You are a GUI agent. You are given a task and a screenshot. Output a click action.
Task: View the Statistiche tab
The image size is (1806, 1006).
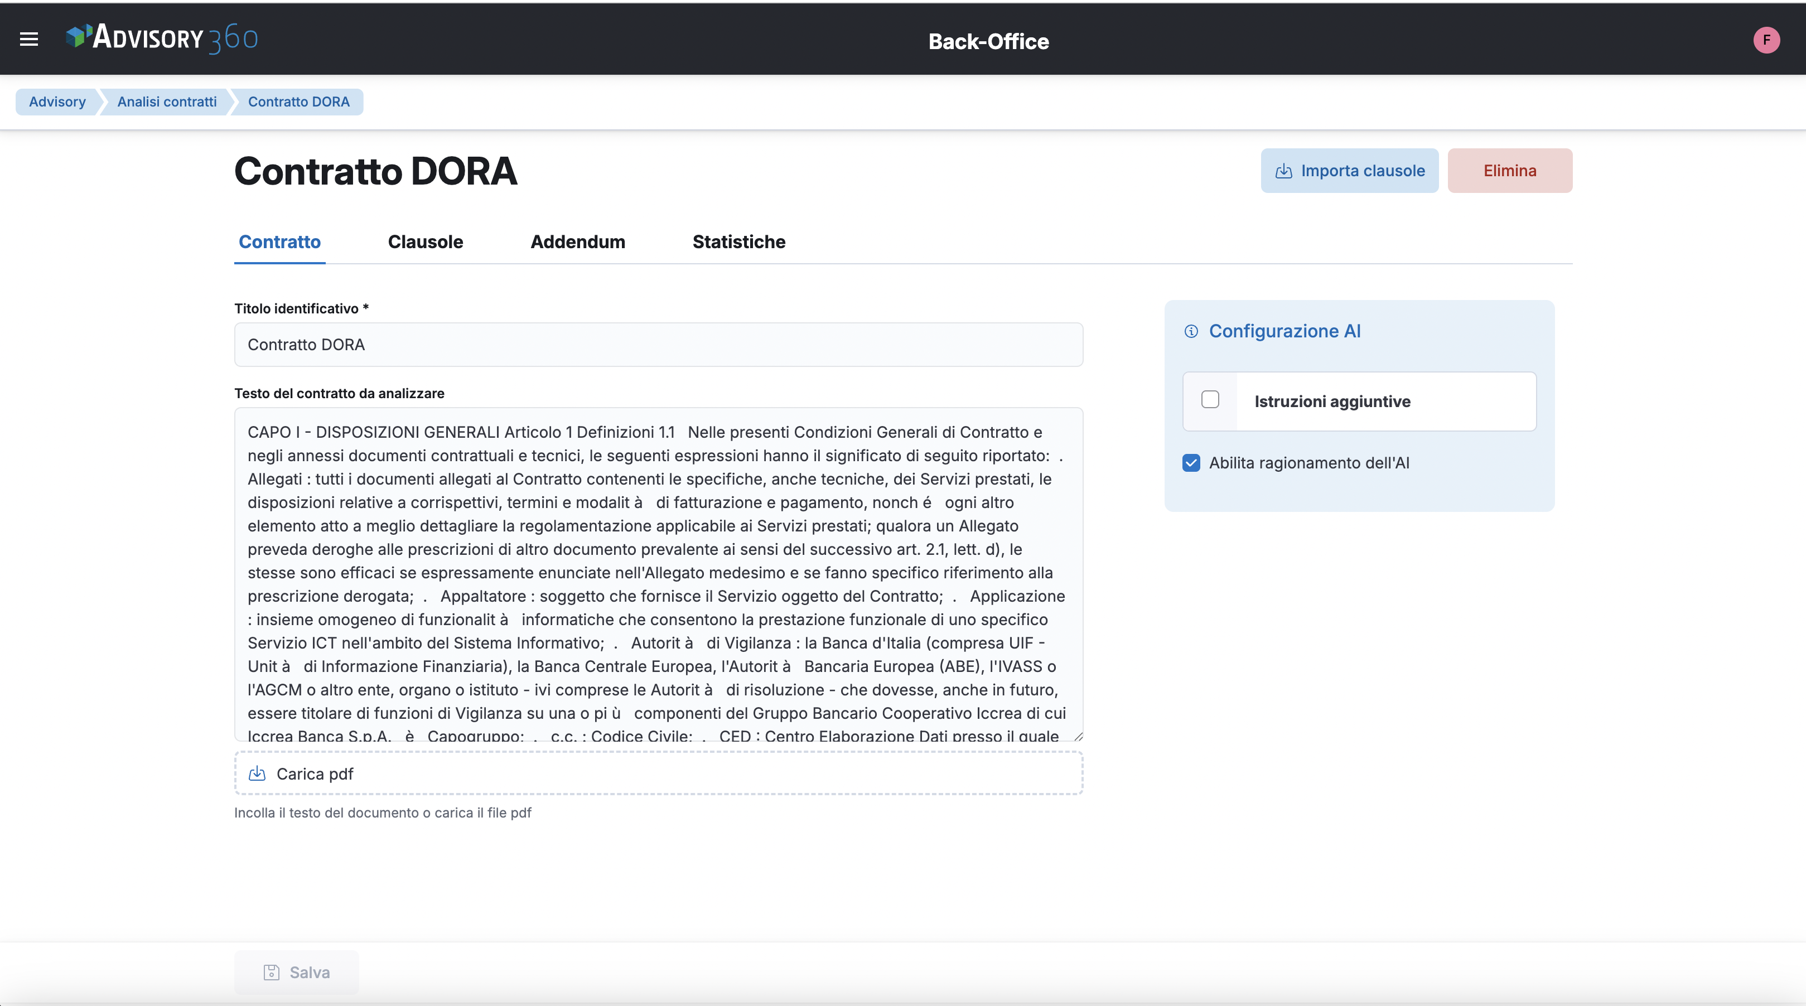click(739, 242)
